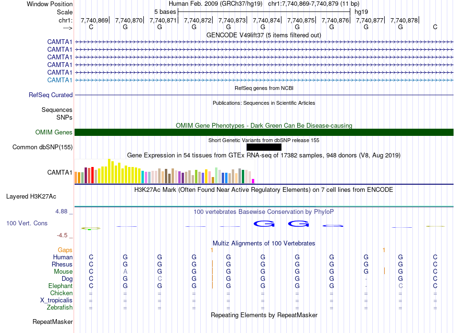Click the Layered H3K27Ac track label
Image resolution: width=454 pixels, height=333 pixels.
point(31,196)
